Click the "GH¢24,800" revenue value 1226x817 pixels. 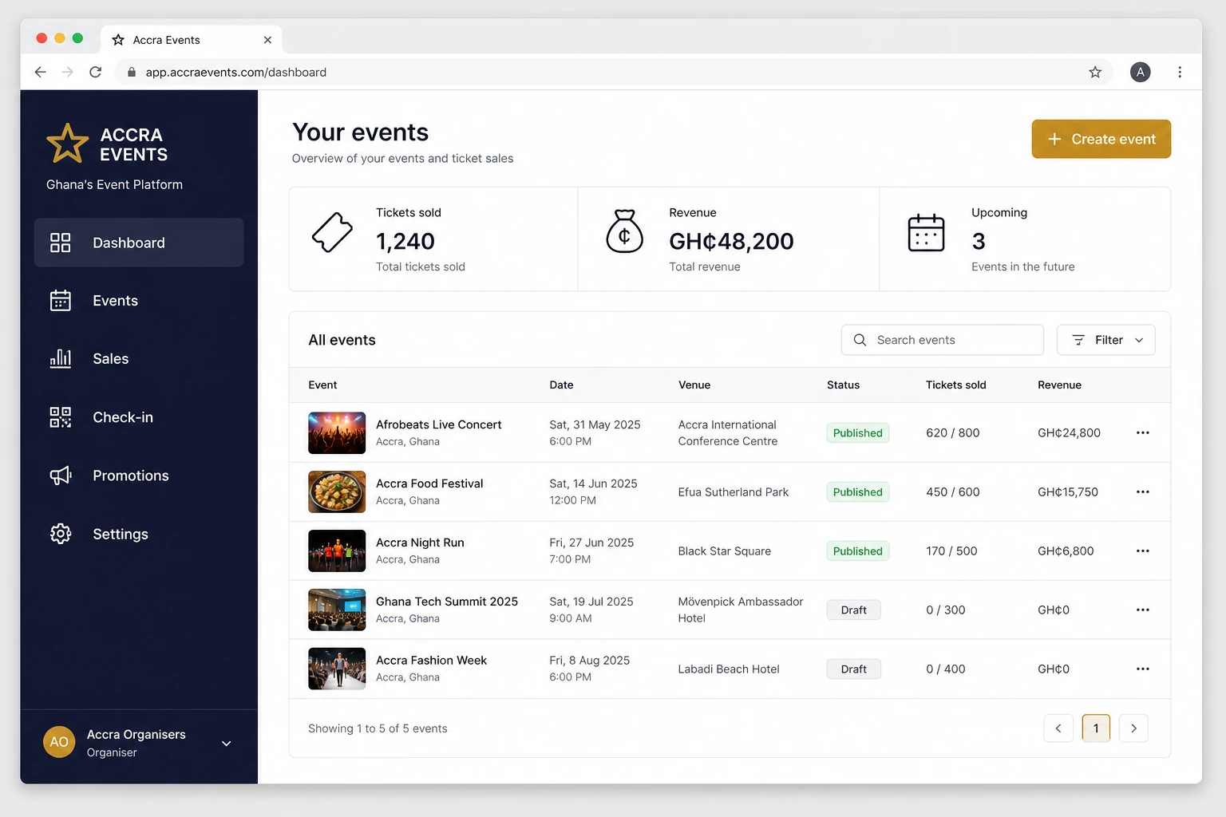(x=1069, y=432)
